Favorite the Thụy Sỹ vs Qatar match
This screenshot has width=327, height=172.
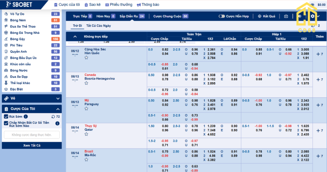pos(86,134)
